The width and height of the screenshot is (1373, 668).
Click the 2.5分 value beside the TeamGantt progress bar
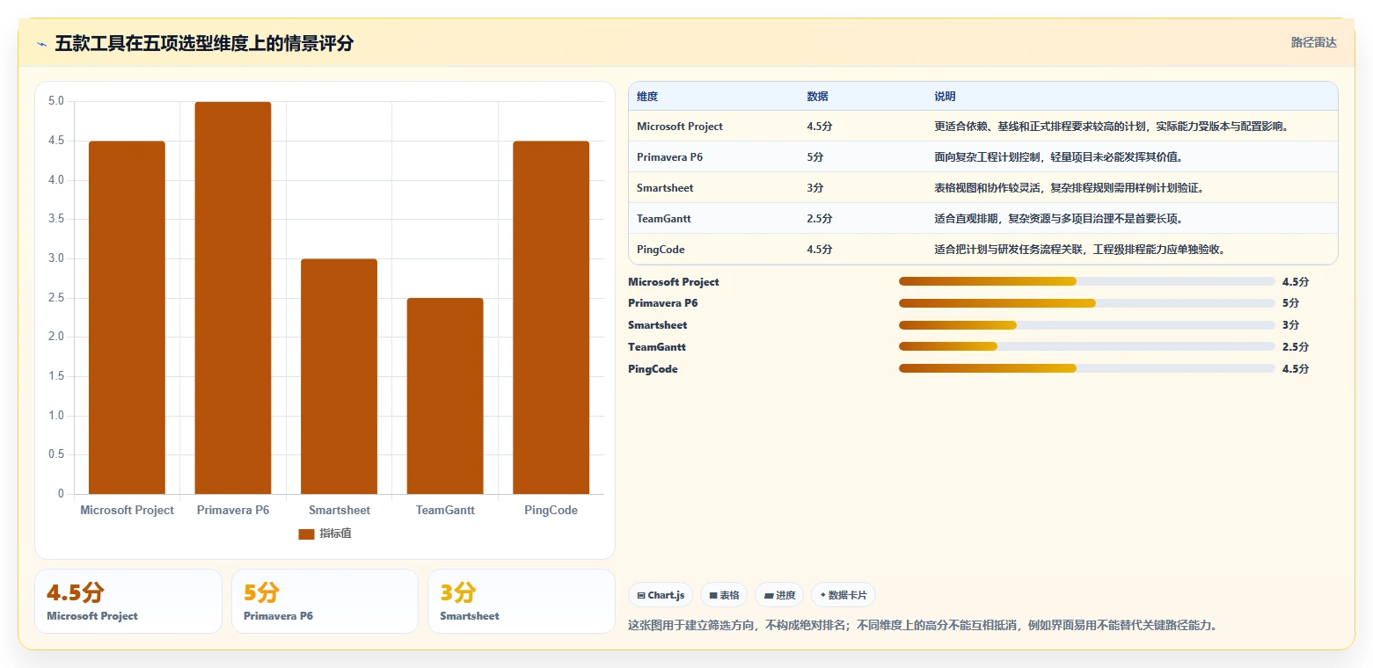coord(1296,347)
